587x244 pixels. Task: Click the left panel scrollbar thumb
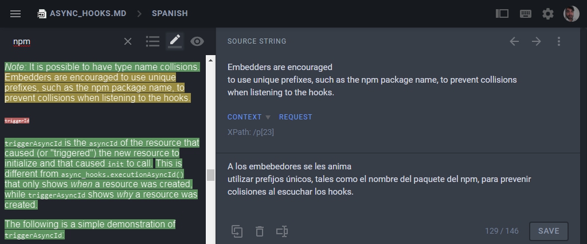pyautogui.click(x=210, y=175)
